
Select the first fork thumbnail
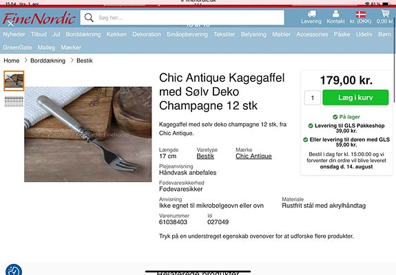[14, 80]
